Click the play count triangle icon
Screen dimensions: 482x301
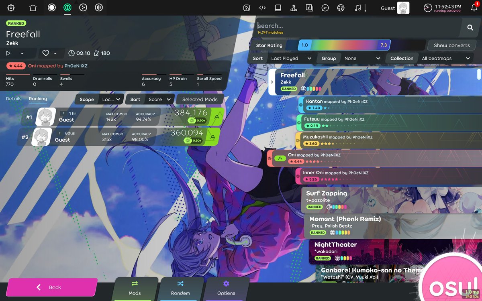click(8, 53)
